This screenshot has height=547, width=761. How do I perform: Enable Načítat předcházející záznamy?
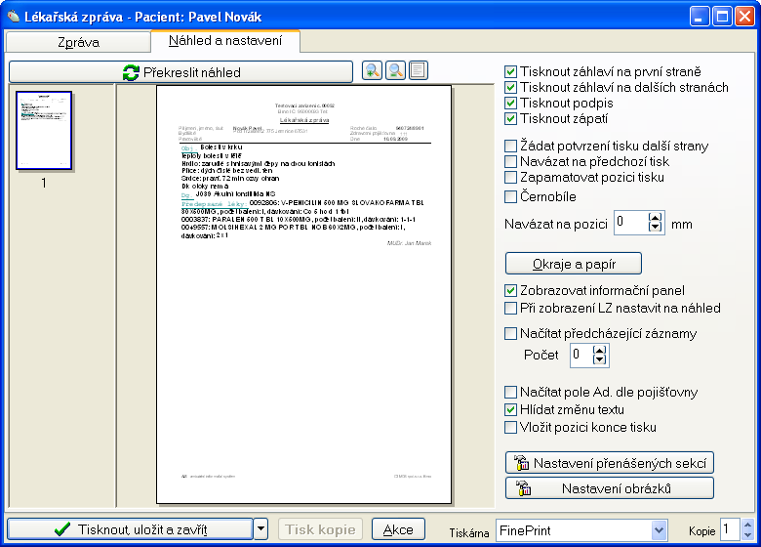[x=510, y=333]
